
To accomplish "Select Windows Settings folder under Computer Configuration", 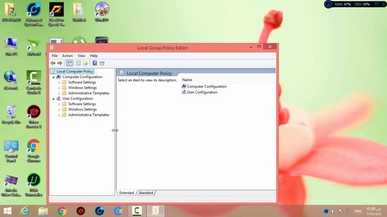I will 82,87.
